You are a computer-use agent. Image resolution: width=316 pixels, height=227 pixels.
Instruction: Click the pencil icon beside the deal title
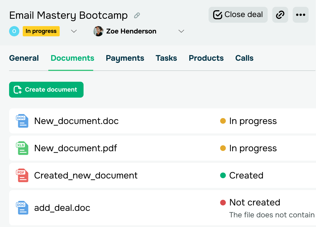[137, 15]
